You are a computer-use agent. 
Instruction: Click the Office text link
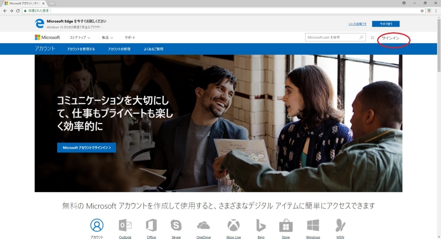coord(151,237)
